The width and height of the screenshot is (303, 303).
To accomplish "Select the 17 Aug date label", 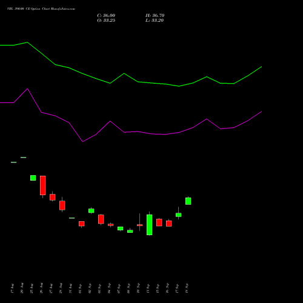I will (13, 288).
